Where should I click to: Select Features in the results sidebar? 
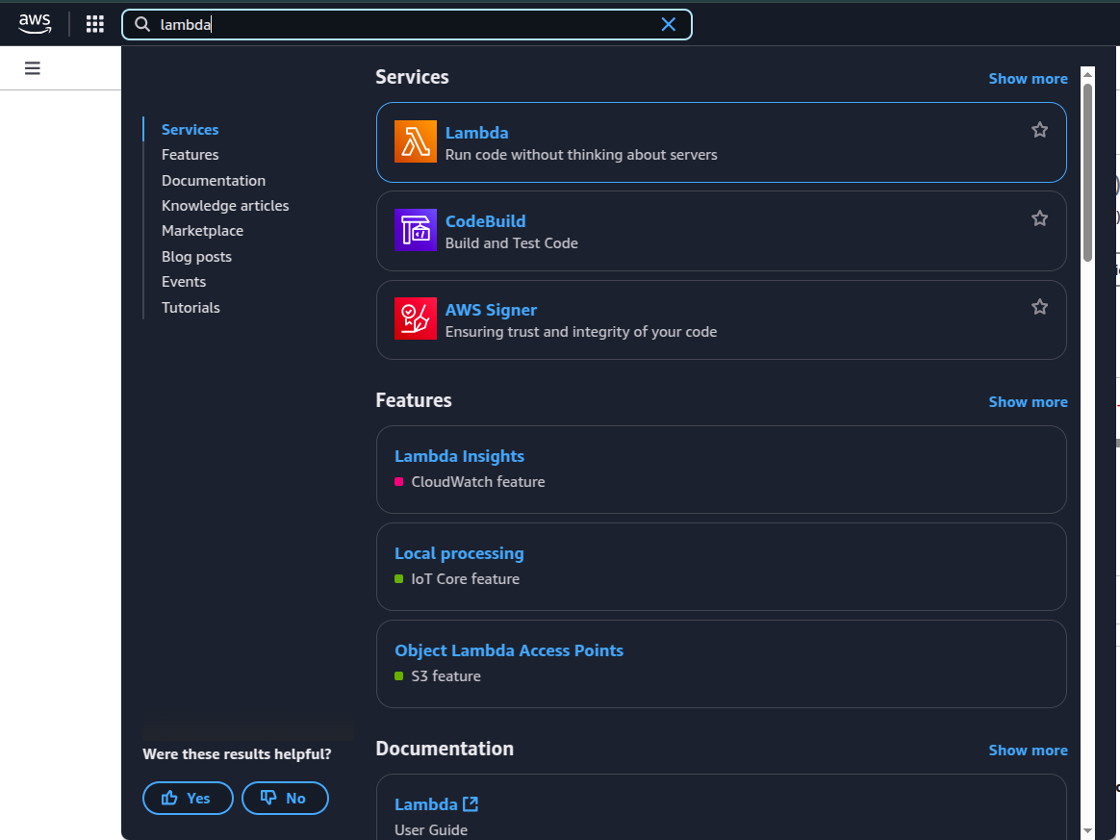coord(190,154)
